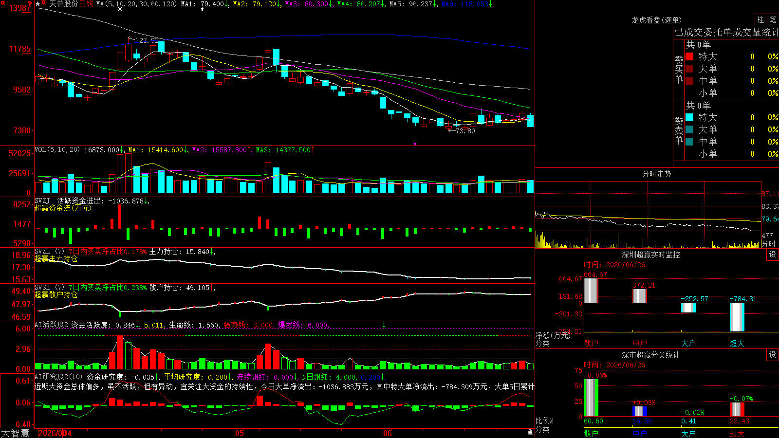Click the MA6: 118.053 value
Viewport: 779px width, 438px height.
point(464,4)
